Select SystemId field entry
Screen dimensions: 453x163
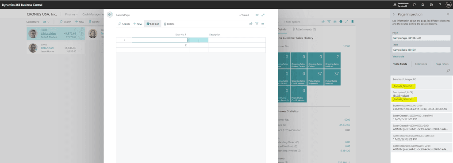click(421, 107)
